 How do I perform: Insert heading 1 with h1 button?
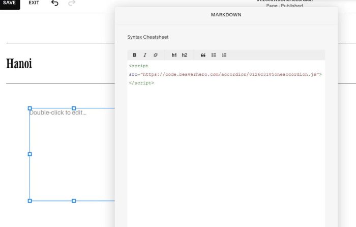174,55
